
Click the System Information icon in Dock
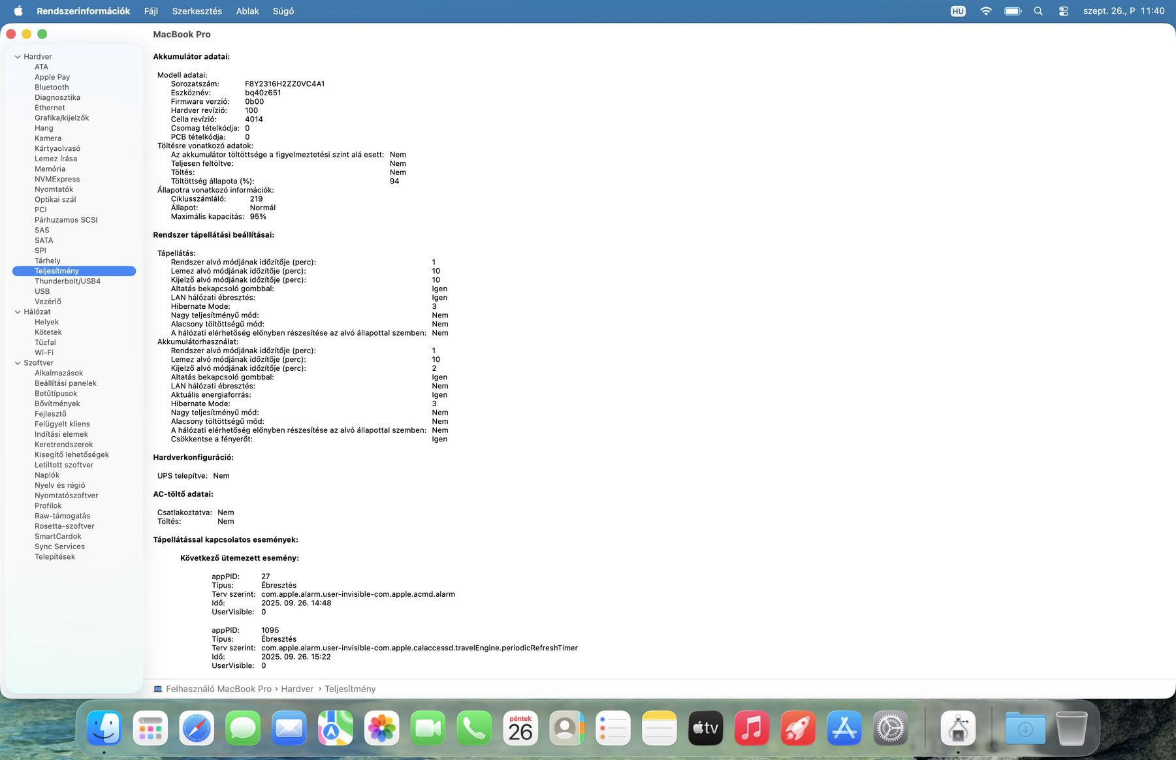point(958,728)
